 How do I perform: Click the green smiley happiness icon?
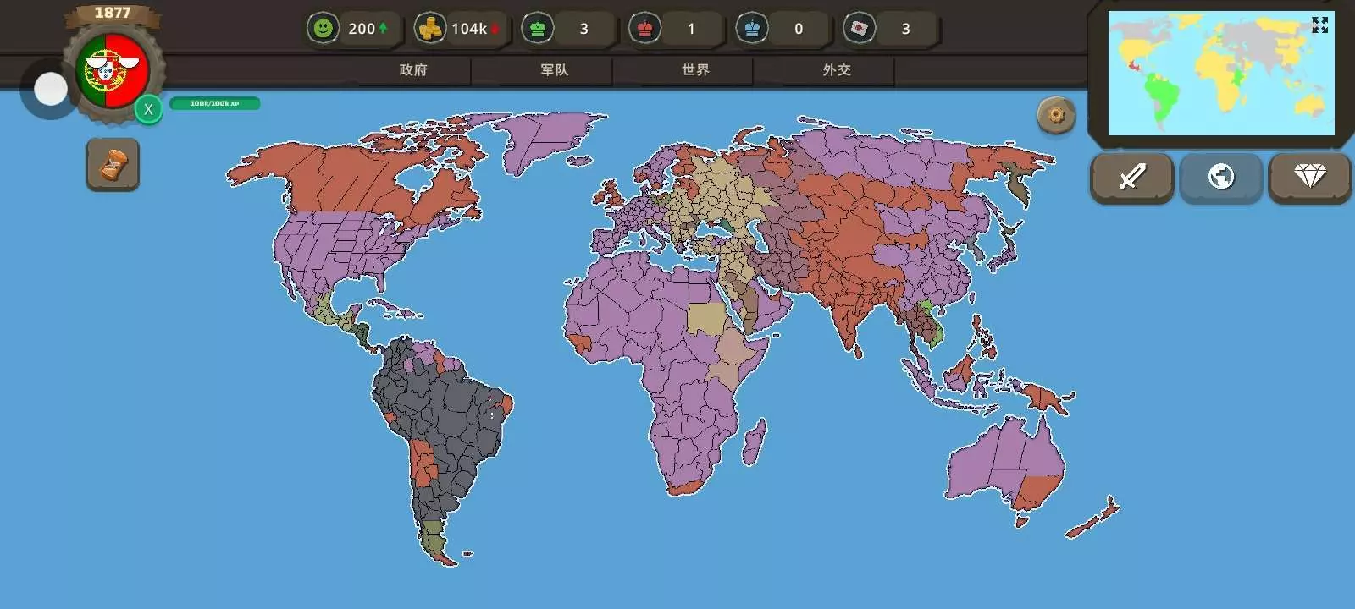pos(323,29)
